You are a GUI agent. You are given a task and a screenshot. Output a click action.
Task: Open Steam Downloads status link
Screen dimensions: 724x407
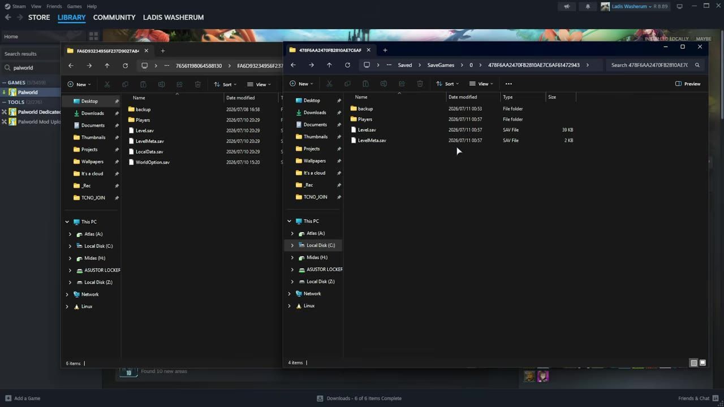point(359,398)
